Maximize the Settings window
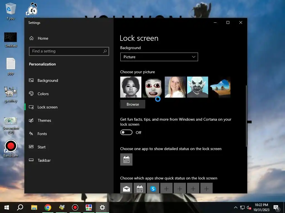Image resolution: width=285 pixels, height=213 pixels. point(228,22)
